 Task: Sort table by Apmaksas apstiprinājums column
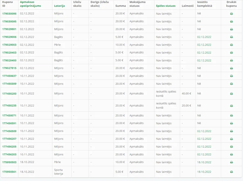[x=30, y=4]
